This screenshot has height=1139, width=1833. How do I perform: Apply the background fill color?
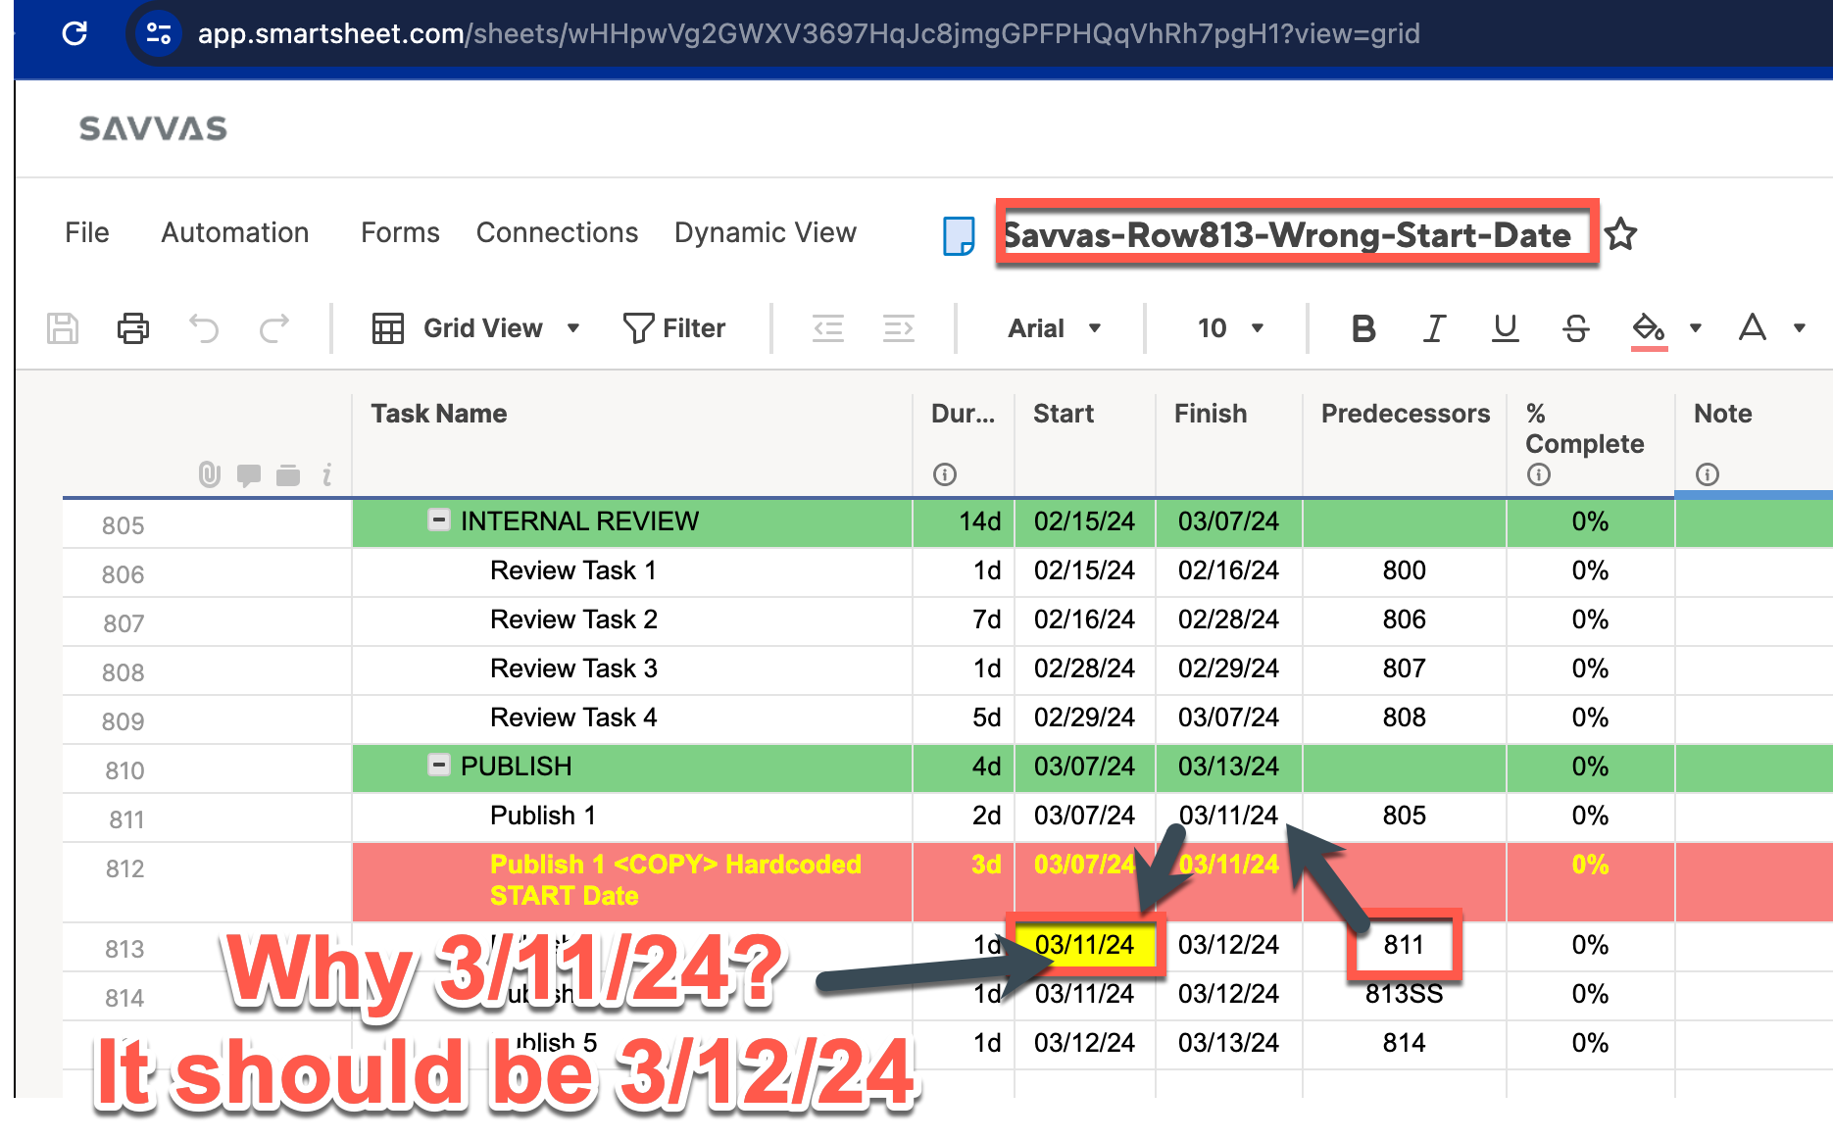(x=1649, y=329)
